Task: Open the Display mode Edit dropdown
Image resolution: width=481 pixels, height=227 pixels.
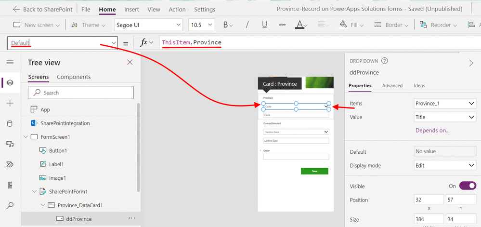Action: click(x=445, y=166)
